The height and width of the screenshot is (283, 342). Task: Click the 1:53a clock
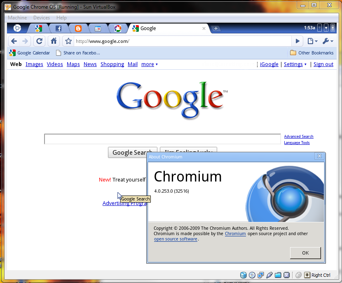pos(309,28)
